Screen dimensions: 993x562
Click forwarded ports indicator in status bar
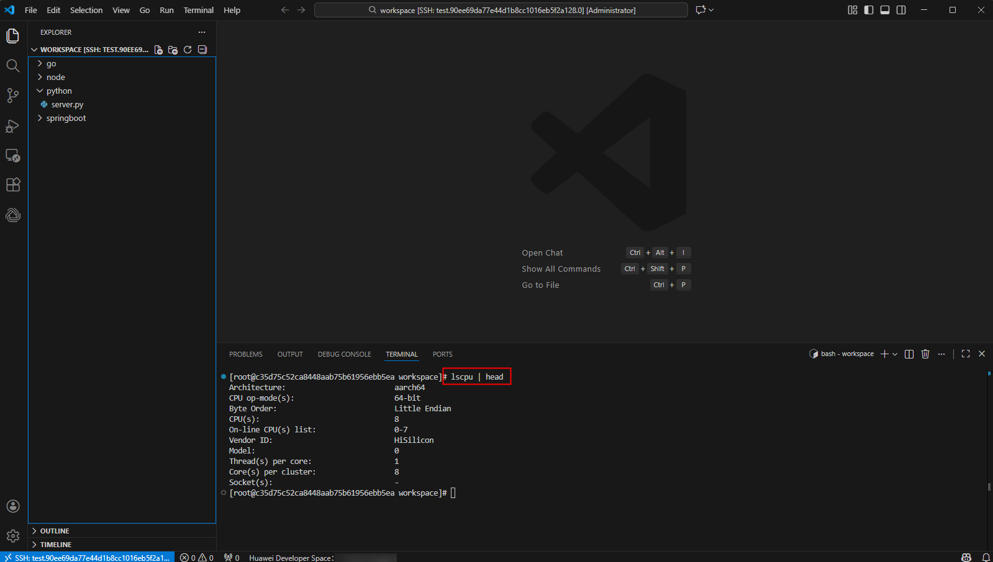[232, 557]
